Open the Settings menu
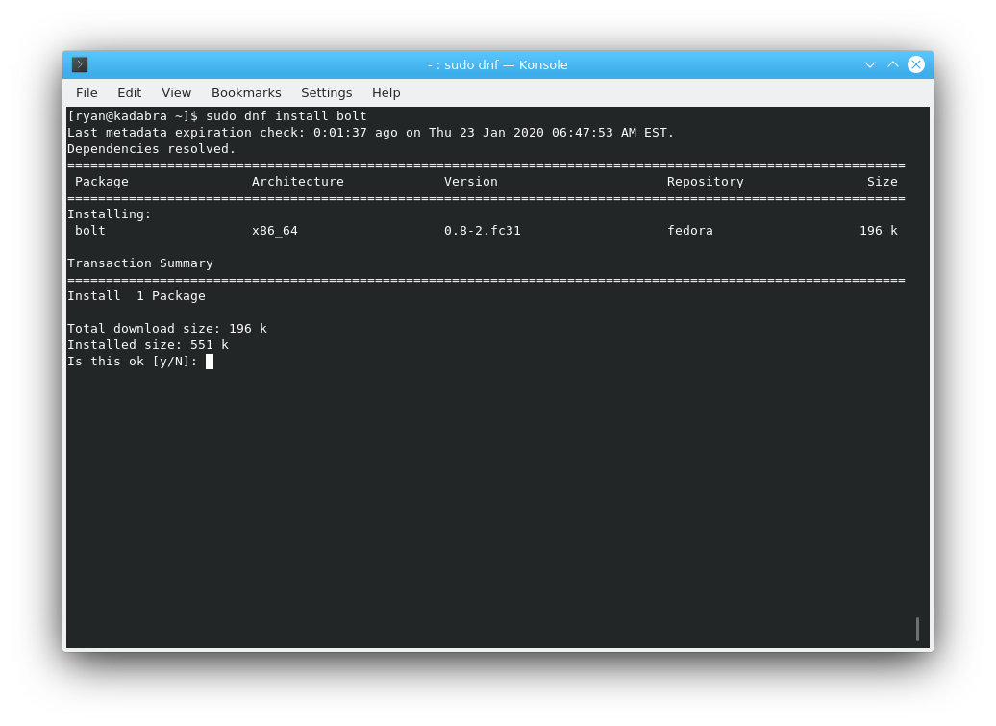Image resolution: width=996 pixels, height=726 pixels. [326, 93]
